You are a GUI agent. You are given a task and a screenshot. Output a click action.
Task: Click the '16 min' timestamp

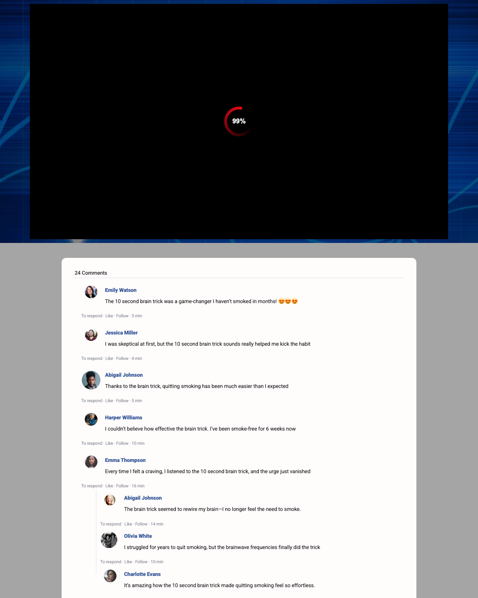[x=138, y=486]
